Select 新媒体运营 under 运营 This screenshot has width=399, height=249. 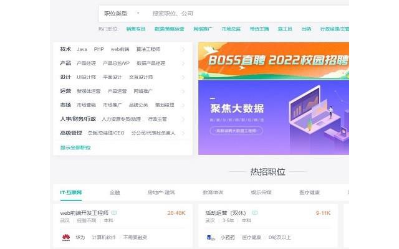pyautogui.click(x=89, y=92)
